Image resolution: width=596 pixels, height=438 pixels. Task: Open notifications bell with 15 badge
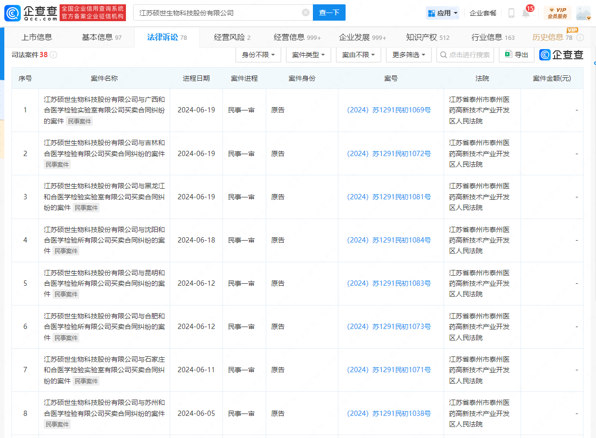[526, 13]
